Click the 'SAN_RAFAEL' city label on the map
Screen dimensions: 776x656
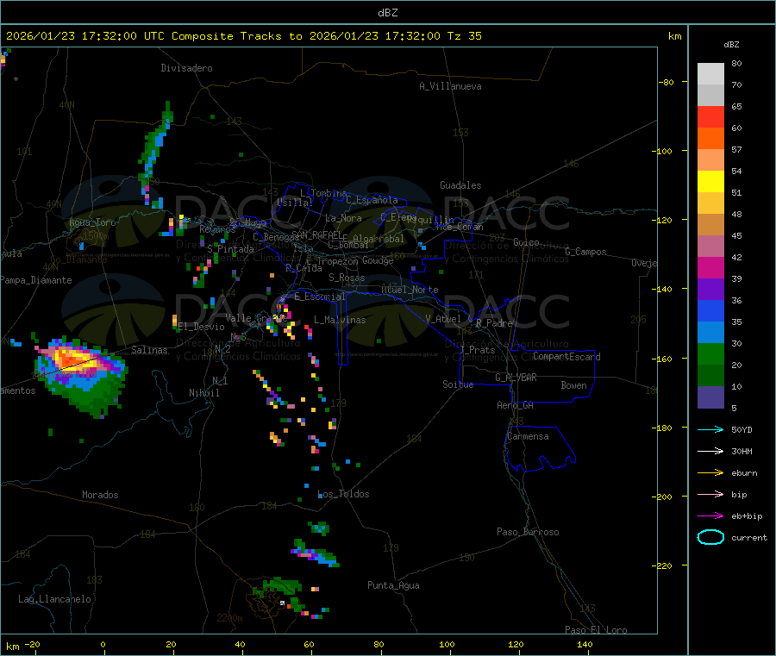click(x=317, y=234)
